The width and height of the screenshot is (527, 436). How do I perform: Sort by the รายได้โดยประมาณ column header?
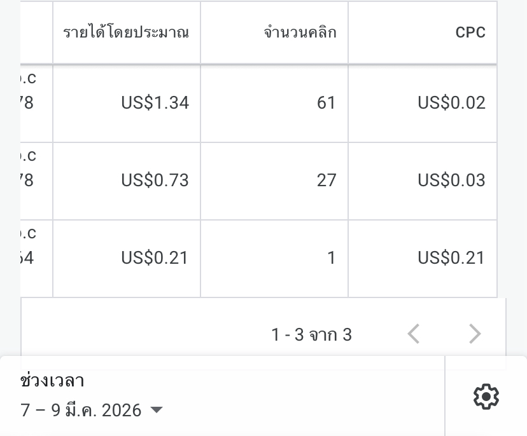(x=126, y=32)
